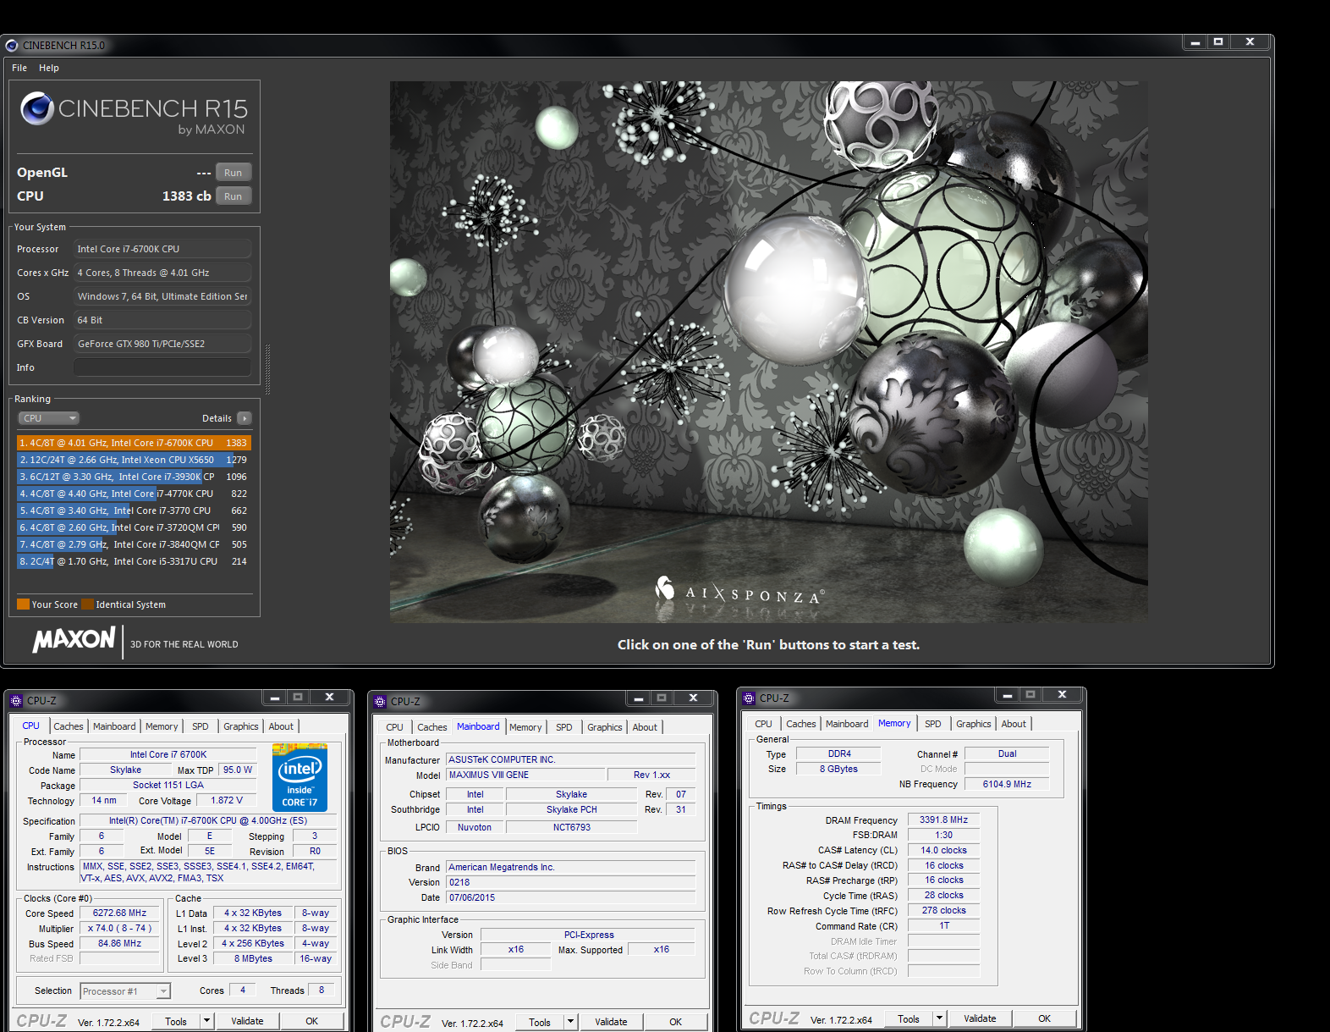This screenshot has width=1330, height=1032.
Task: Switch to Caches tab in right CPU-Z window
Action: point(801,724)
